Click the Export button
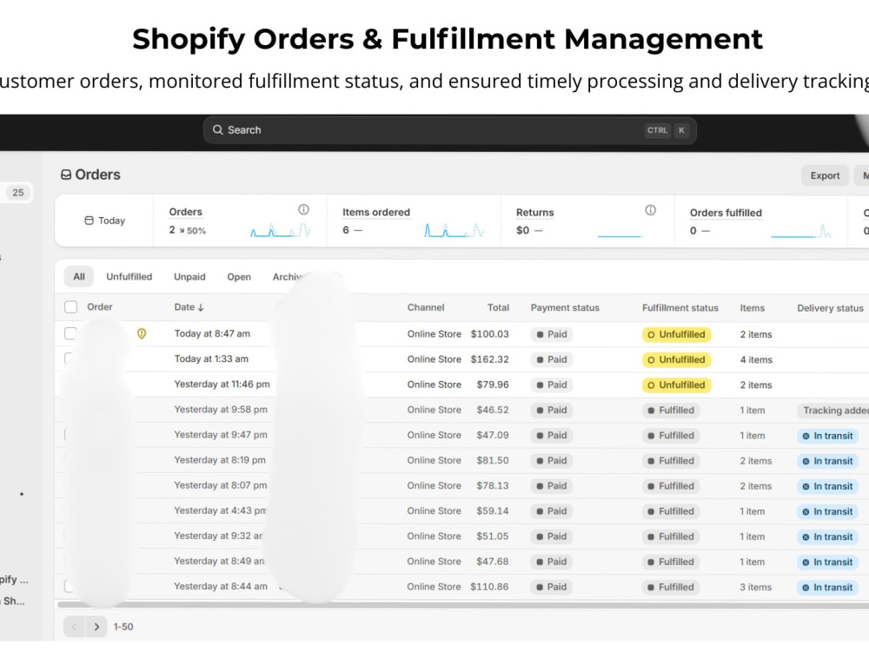Viewport: 869px width, 651px height. [825, 175]
